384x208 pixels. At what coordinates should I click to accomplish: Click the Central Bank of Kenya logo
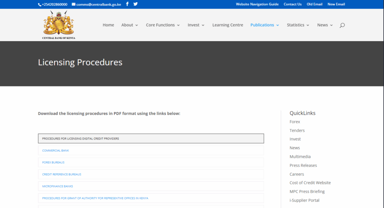58,25
